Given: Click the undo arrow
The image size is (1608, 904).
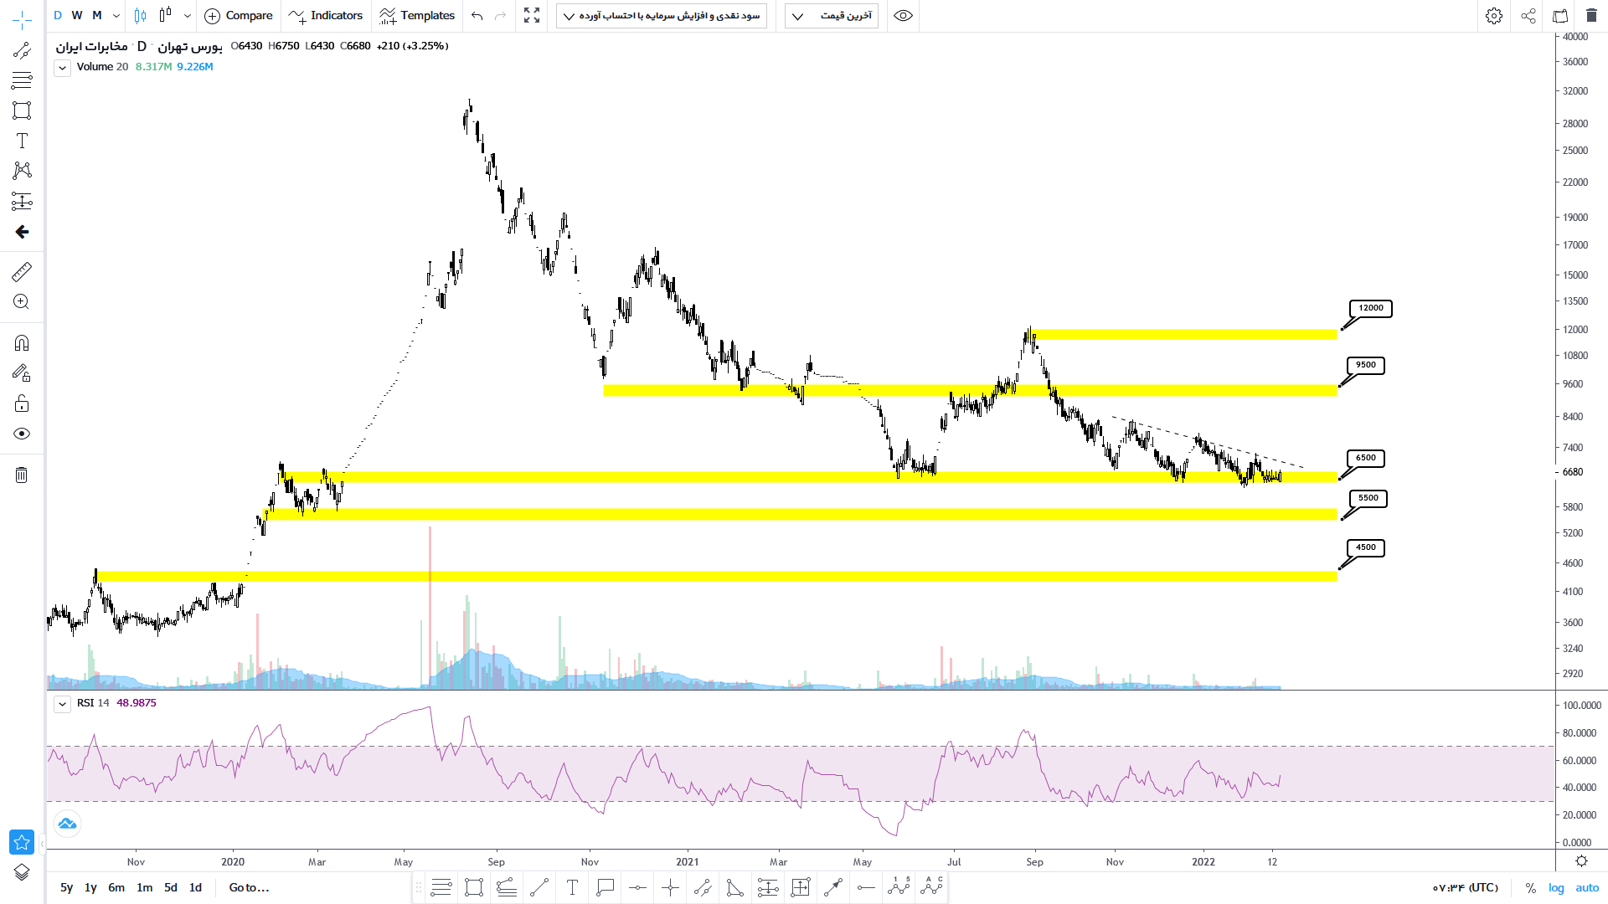Looking at the screenshot, I should coord(477,16).
